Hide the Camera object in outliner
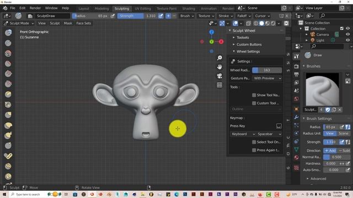Image resolution: width=353 pixels, height=198 pixels. (348, 35)
